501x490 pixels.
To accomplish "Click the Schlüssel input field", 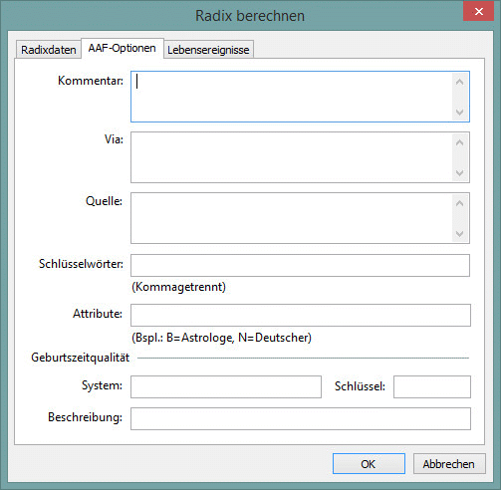I will (x=432, y=386).
